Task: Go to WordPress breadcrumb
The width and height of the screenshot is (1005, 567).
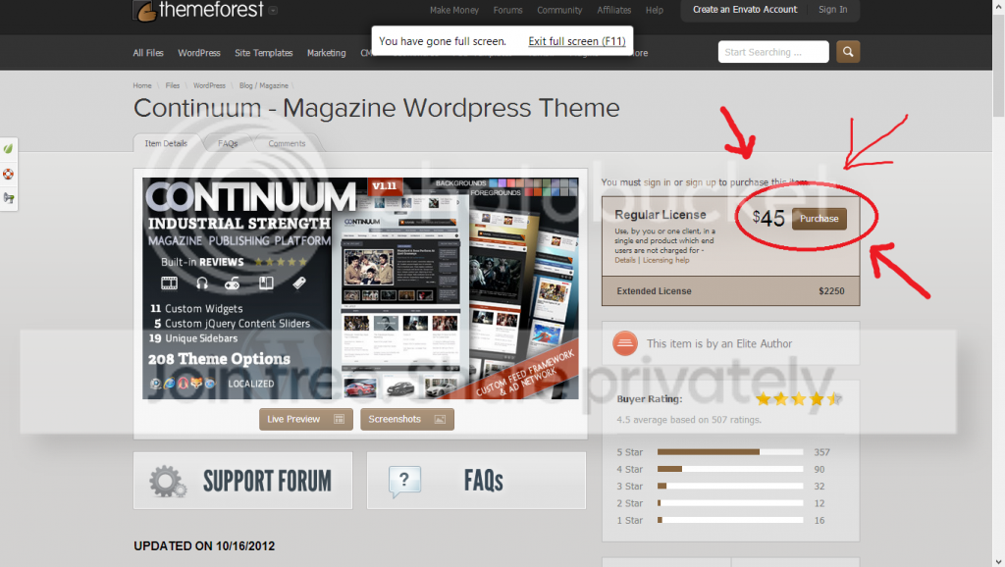Action: (x=209, y=85)
